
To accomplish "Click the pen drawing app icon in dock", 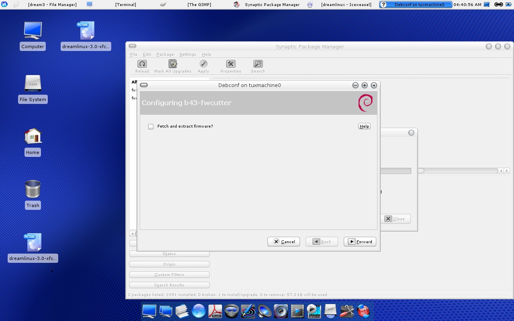I will coord(248,311).
